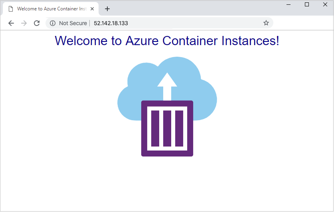This screenshot has width=334, height=212.
Task: Click the Not Secure label
Action: [73, 23]
